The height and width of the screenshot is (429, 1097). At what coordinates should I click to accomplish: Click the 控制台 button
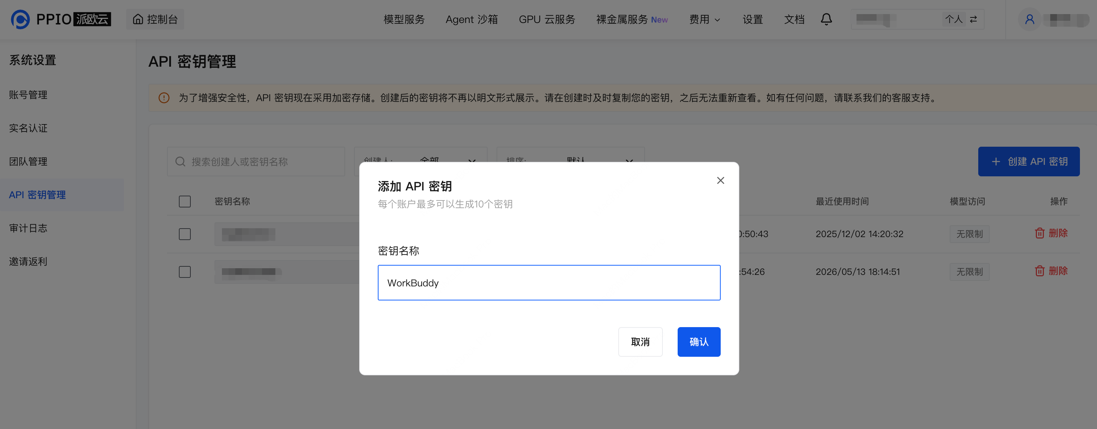point(155,19)
